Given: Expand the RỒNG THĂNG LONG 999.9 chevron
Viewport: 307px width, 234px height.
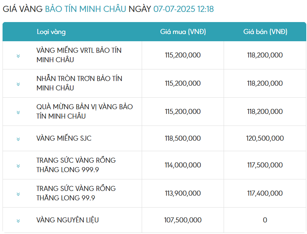Looking at the screenshot, I should 18,166.
